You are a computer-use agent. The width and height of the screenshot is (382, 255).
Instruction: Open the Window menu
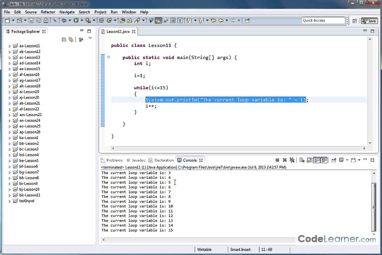(x=129, y=12)
